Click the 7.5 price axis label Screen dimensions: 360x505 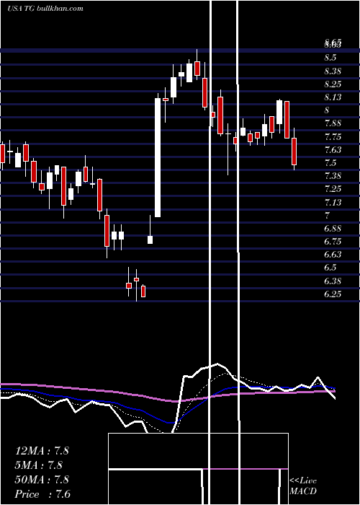[x=330, y=163]
